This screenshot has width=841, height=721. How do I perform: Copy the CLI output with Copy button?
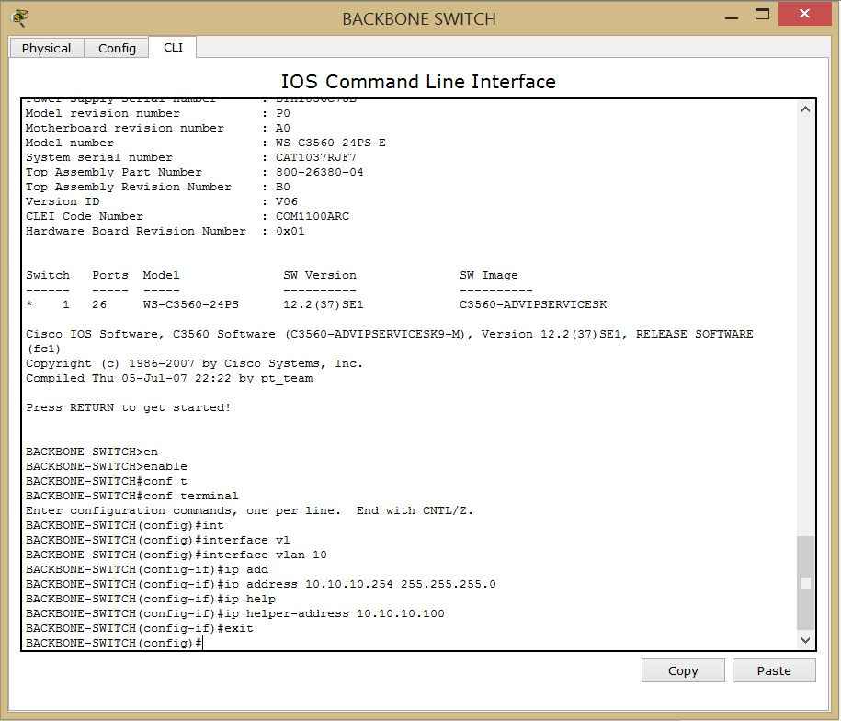tap(683, 670)
